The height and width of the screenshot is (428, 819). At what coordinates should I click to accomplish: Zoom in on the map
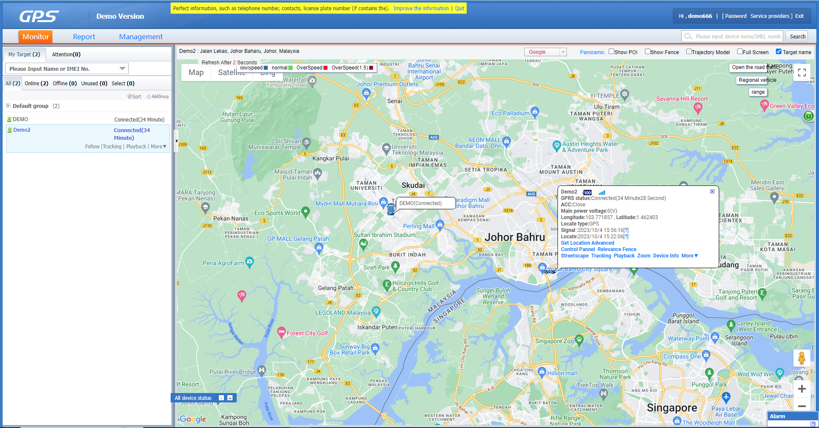pyautogui.click(x=802, y=389)
